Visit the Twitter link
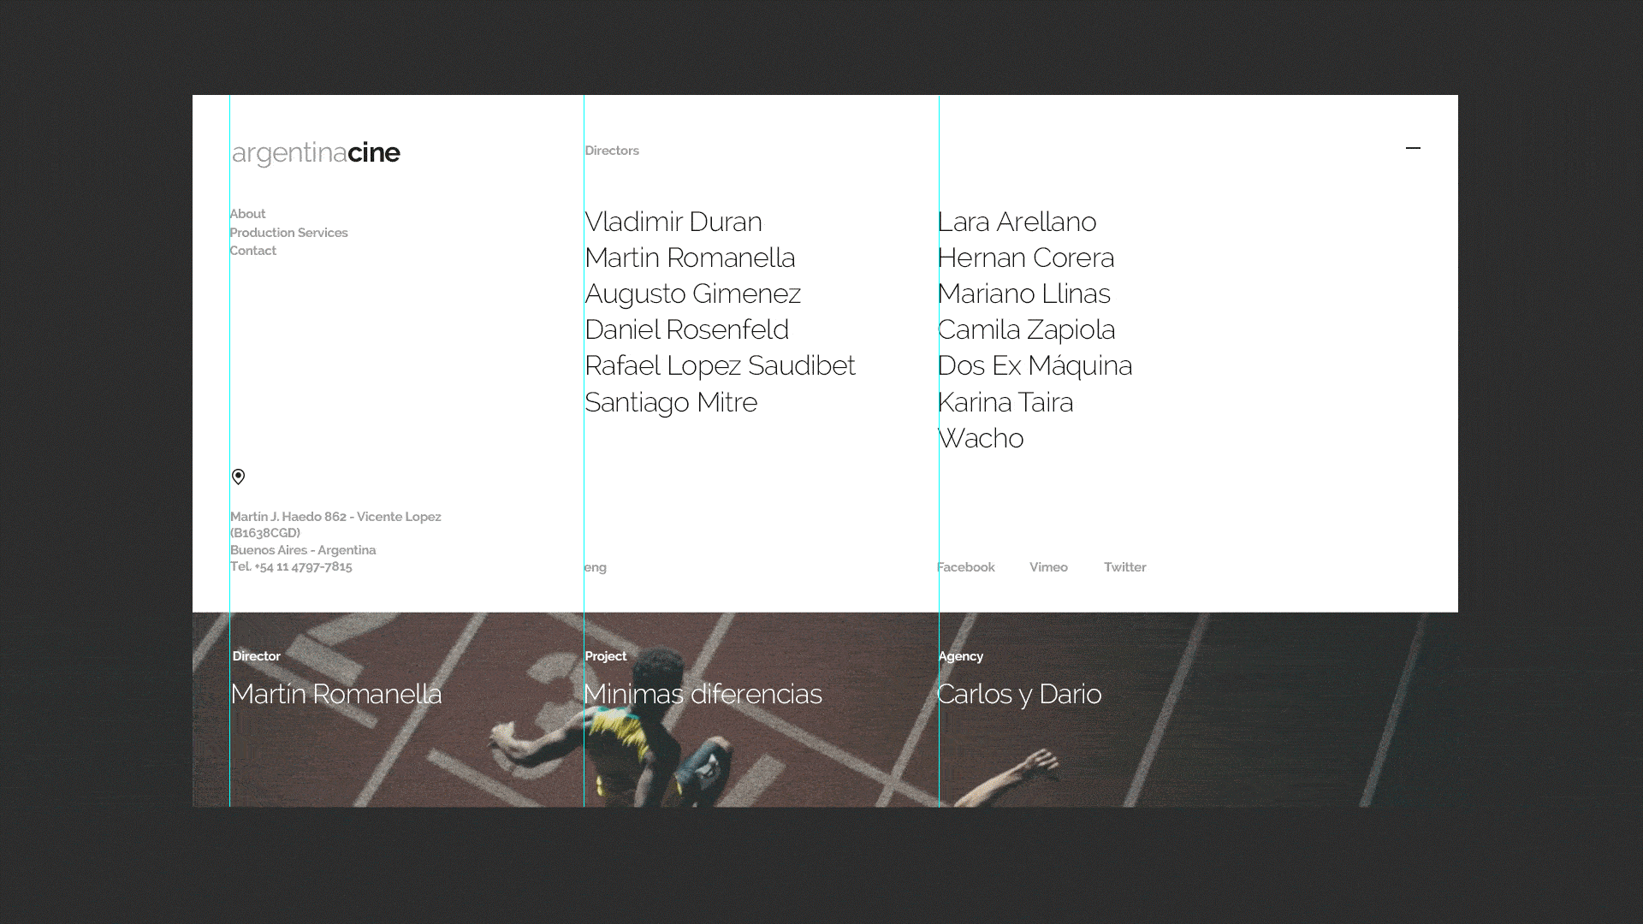The width and height of the screenshot is (1643, 924). pos(1124,567)
